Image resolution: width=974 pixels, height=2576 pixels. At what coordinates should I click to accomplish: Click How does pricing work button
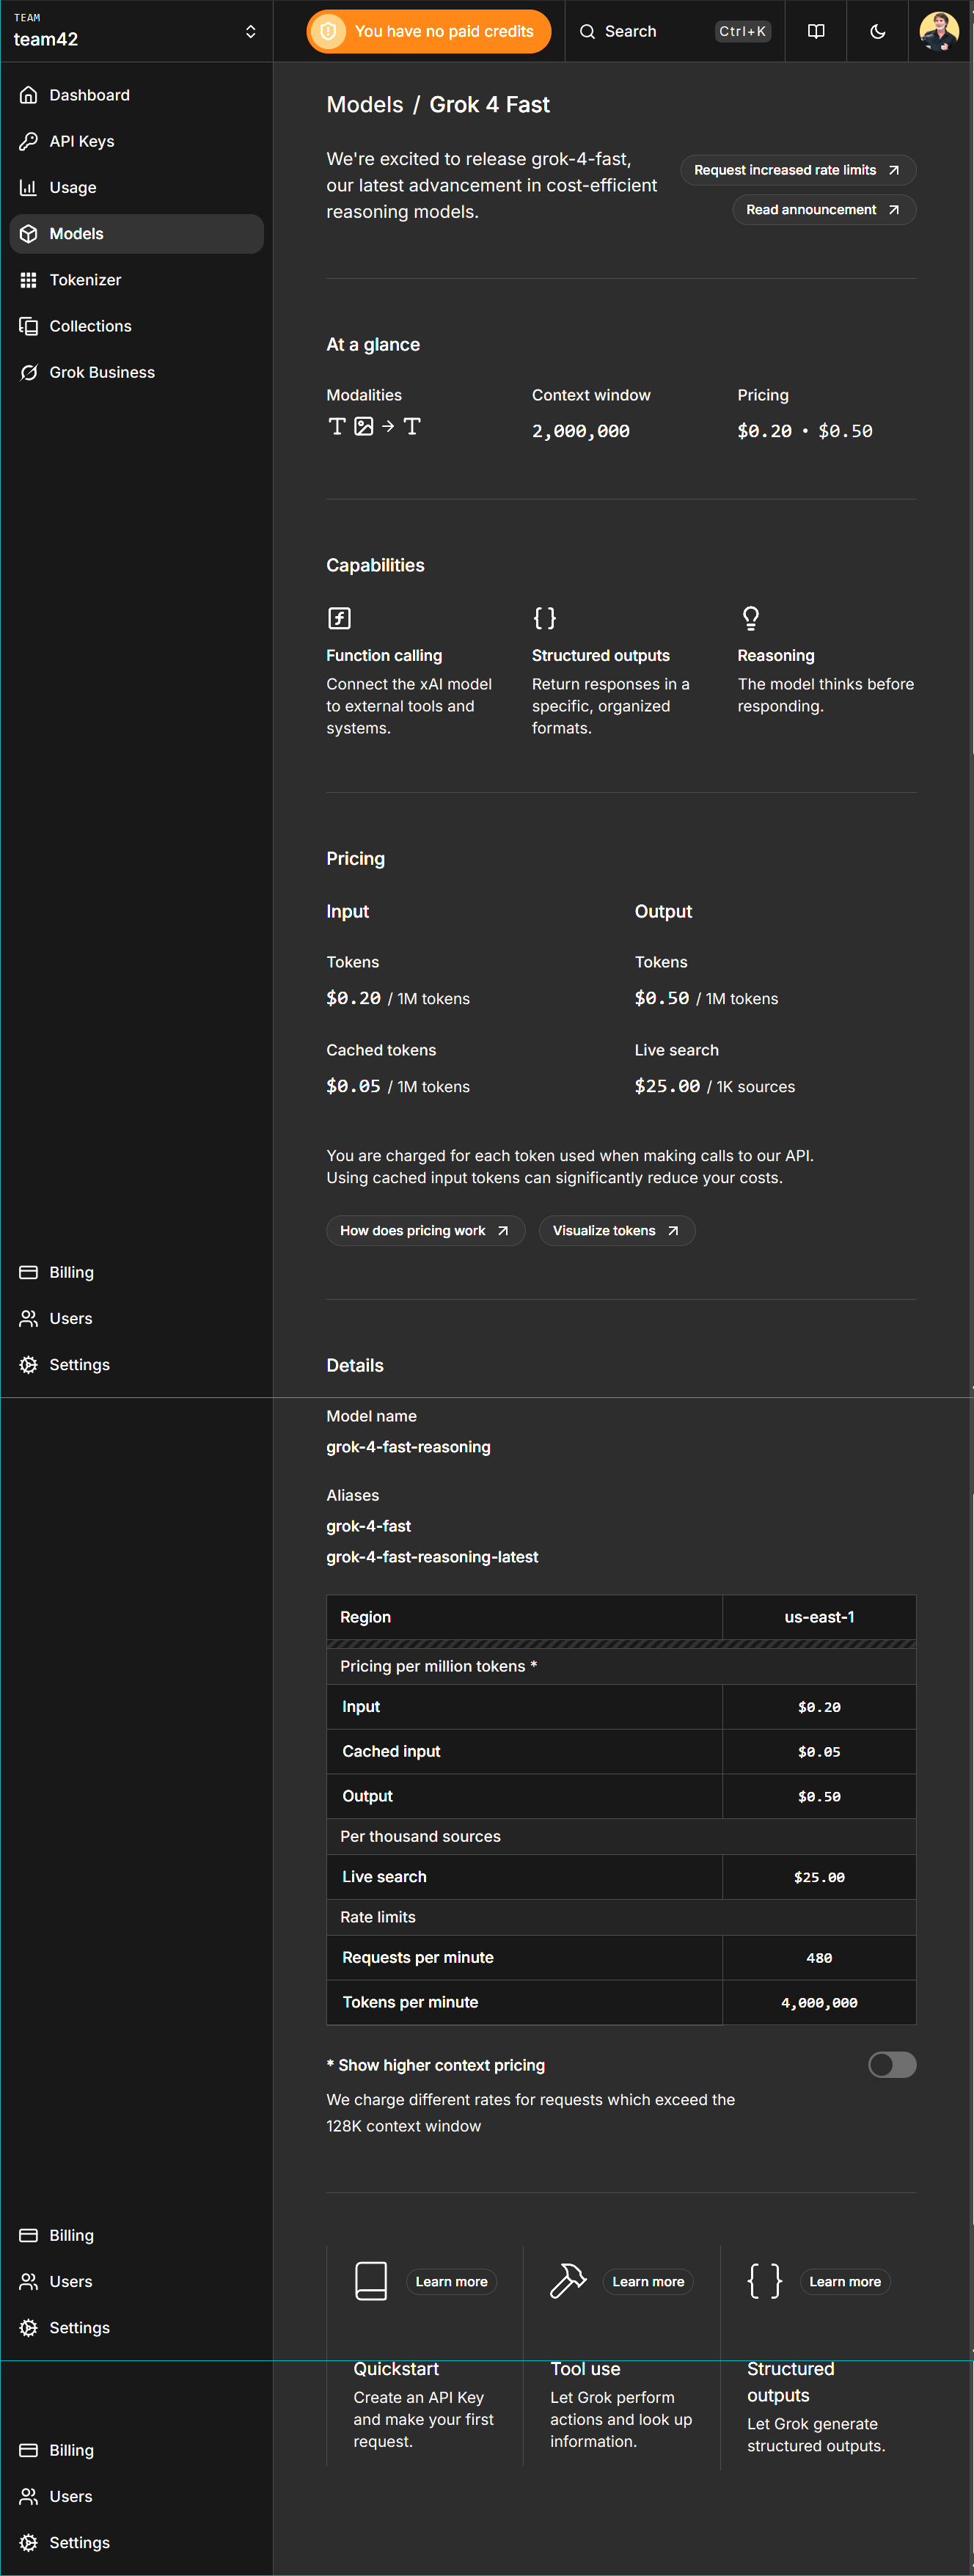coord(424,1230)
